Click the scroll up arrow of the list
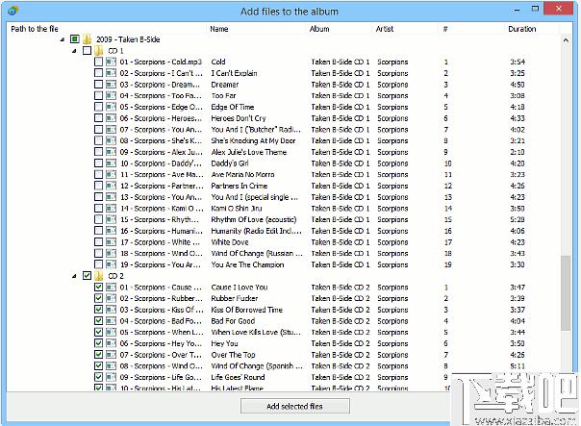 click(566, 39)
